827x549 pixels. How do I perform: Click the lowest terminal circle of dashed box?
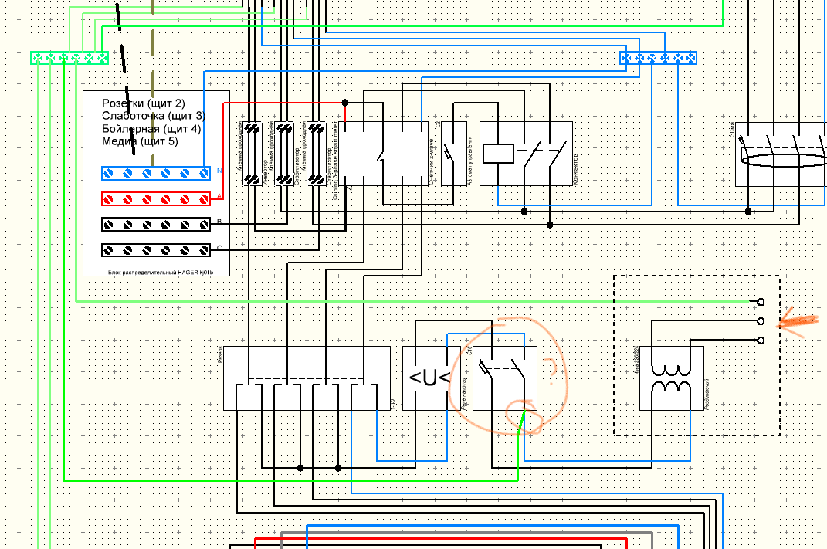click(761, 341)
